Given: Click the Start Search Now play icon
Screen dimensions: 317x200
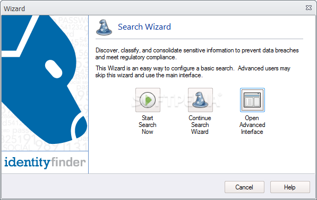Looking at the screenshot, I should [x=148, y=100].
